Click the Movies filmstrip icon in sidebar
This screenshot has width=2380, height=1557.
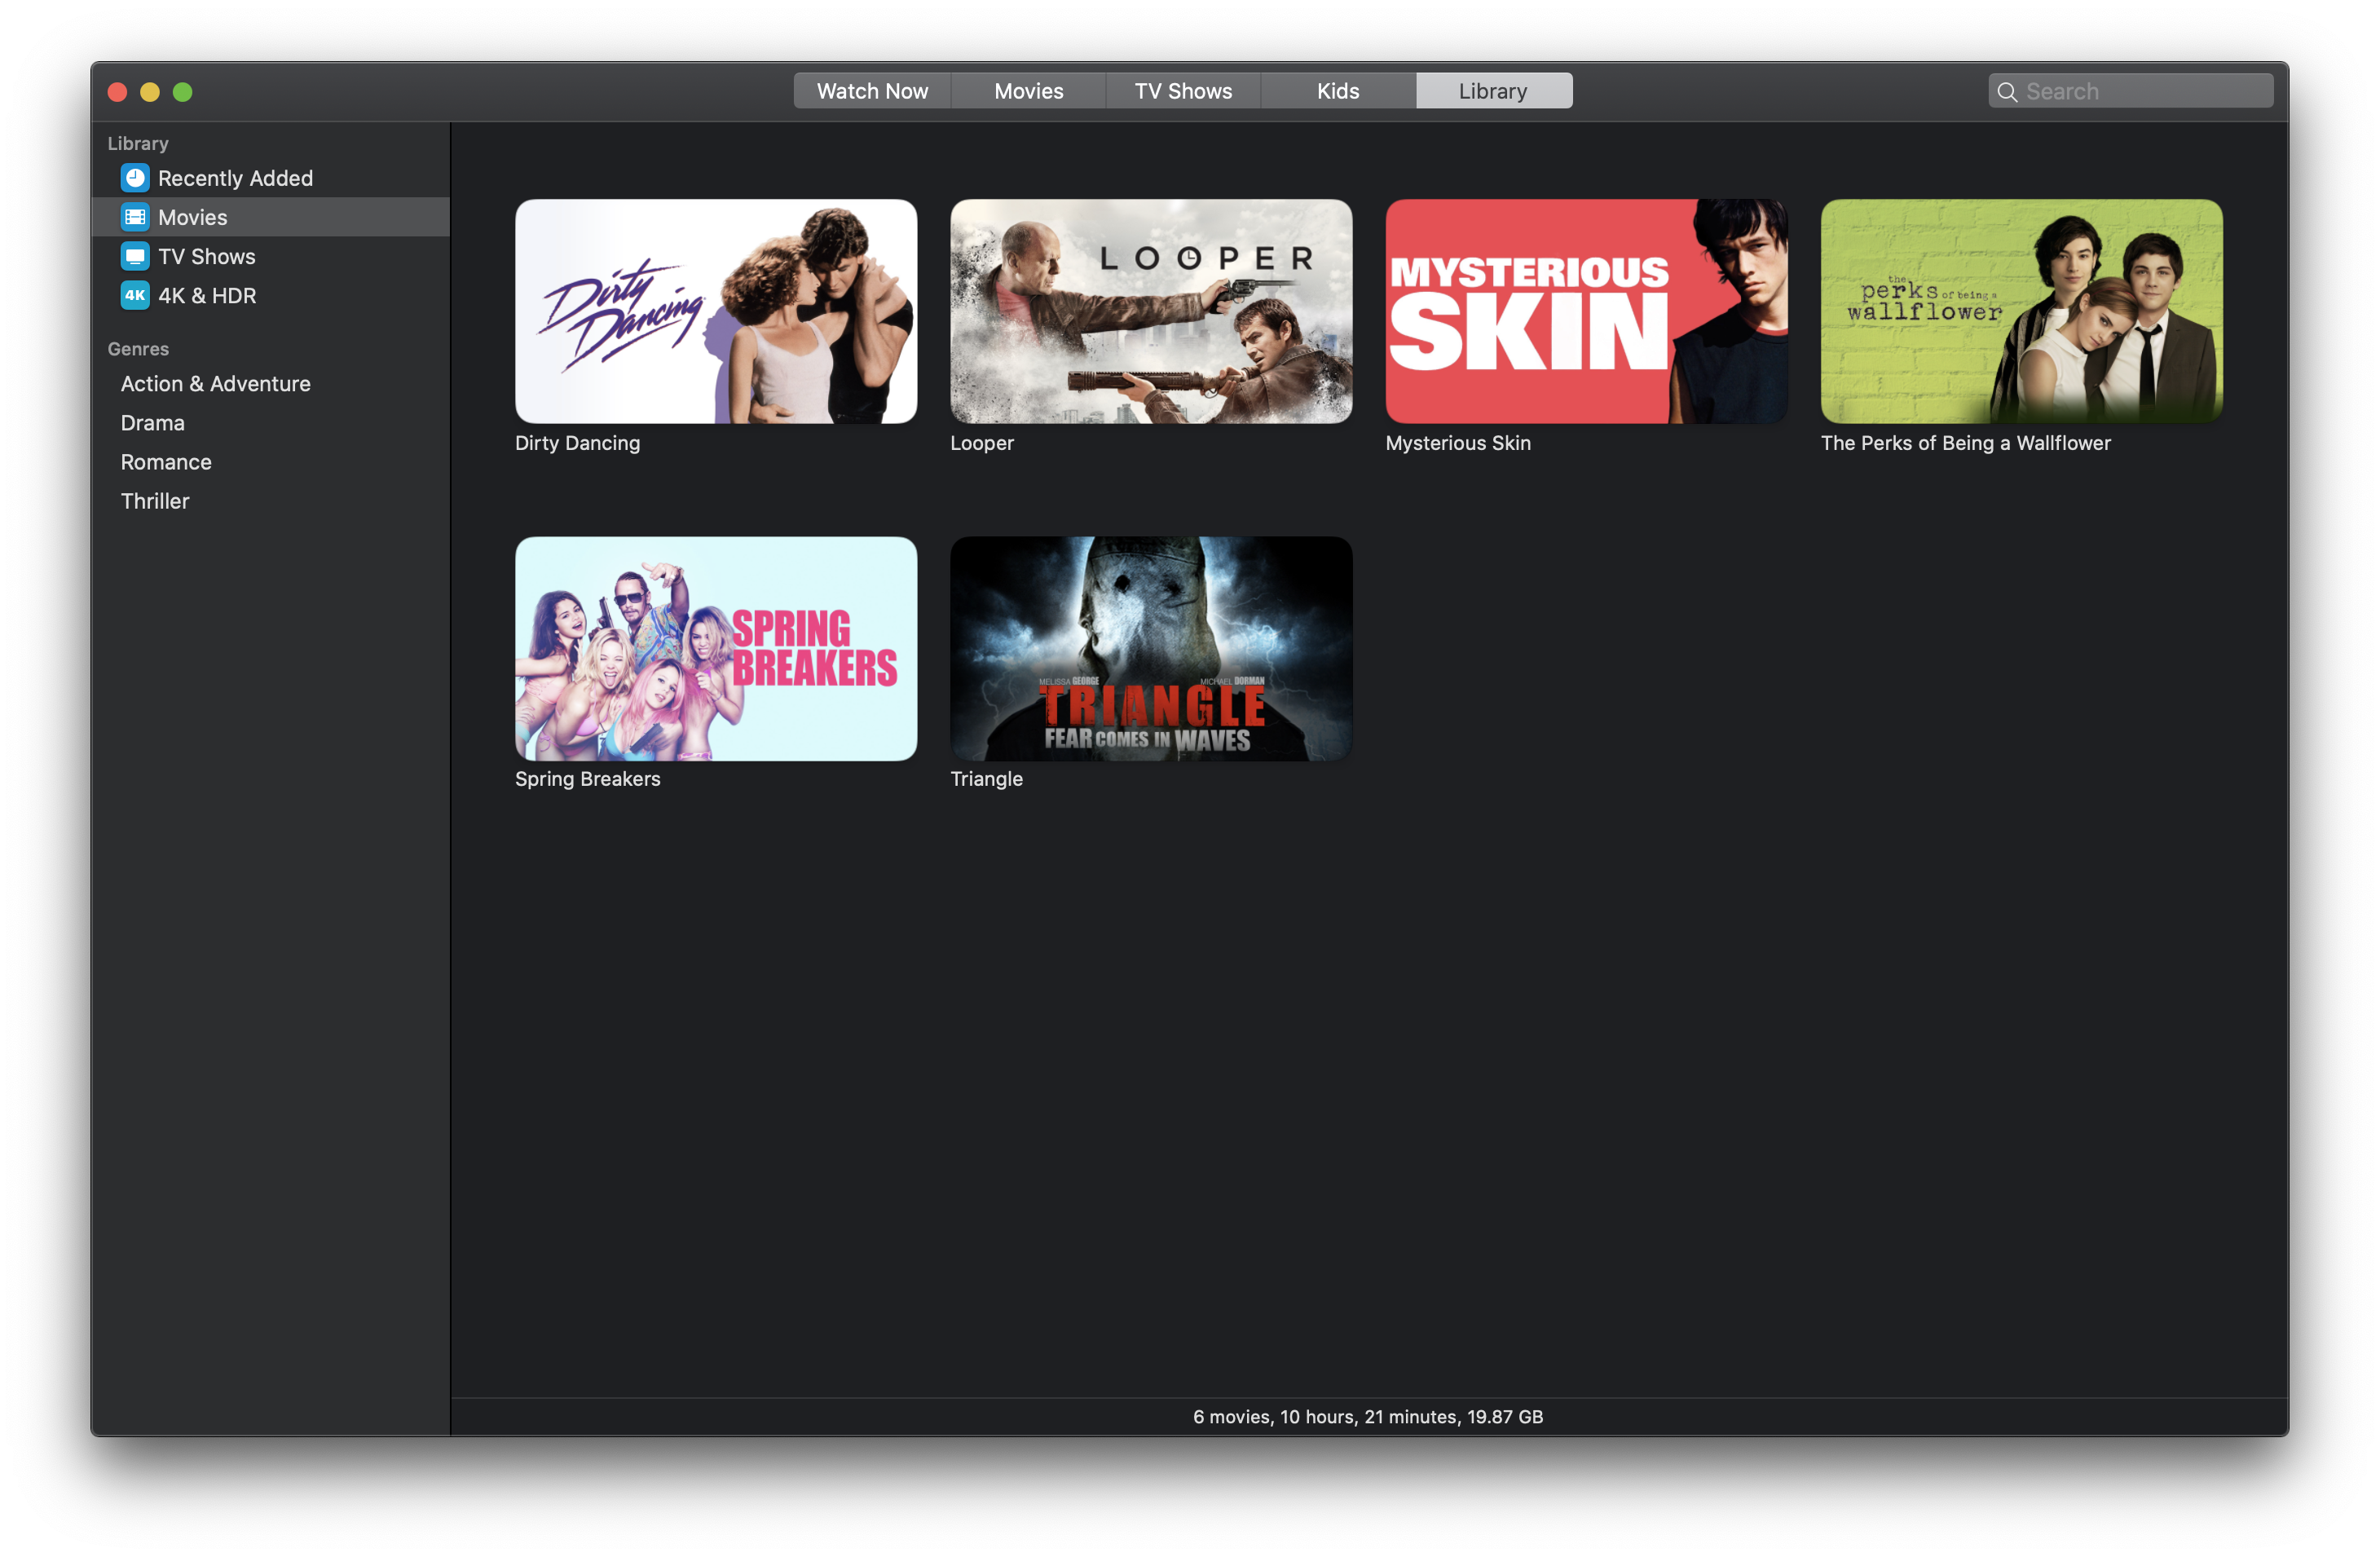(x=135, y=217)
